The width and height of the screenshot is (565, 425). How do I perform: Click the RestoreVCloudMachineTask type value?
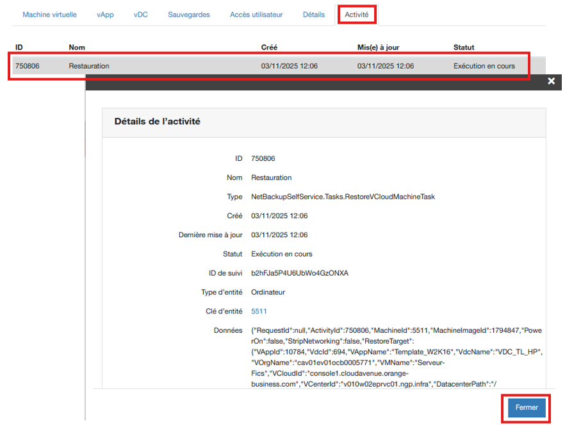(343, 197)
